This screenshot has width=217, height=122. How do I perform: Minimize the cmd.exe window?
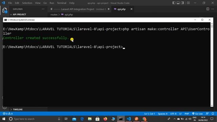tap(195, 20)
